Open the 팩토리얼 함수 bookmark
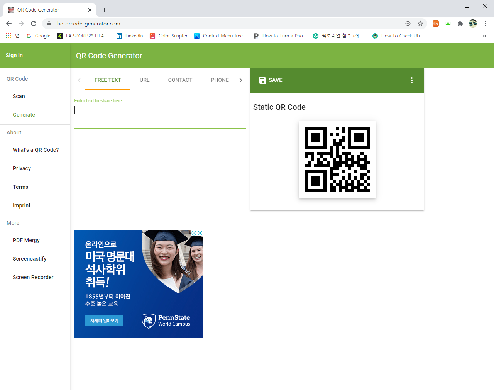This screenshot has height=390, width=494. pos(338,36)
